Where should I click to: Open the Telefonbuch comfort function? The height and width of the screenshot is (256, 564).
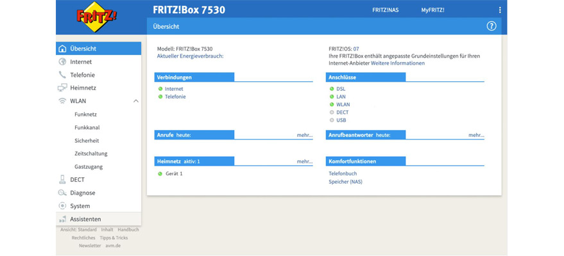(x=343, y=173)
